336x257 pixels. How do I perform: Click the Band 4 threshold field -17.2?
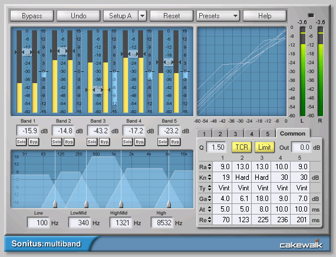click(x=134, y=130)
